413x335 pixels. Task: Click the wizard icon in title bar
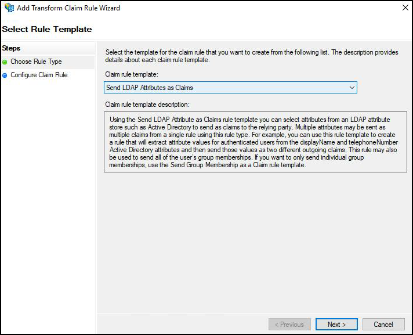coord(9,8)
